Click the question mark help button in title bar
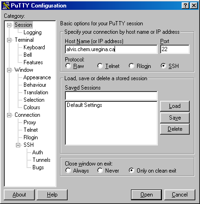Viewport: 200px width, 204px height. [x=185, y=6]
